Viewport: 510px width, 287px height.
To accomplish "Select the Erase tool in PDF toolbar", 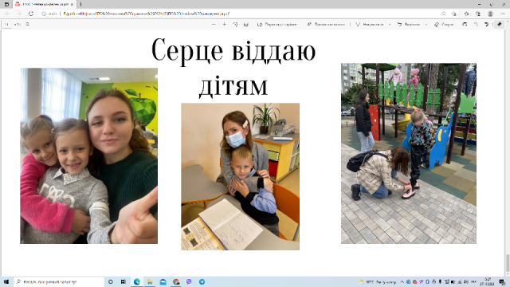I will point(444,25).
